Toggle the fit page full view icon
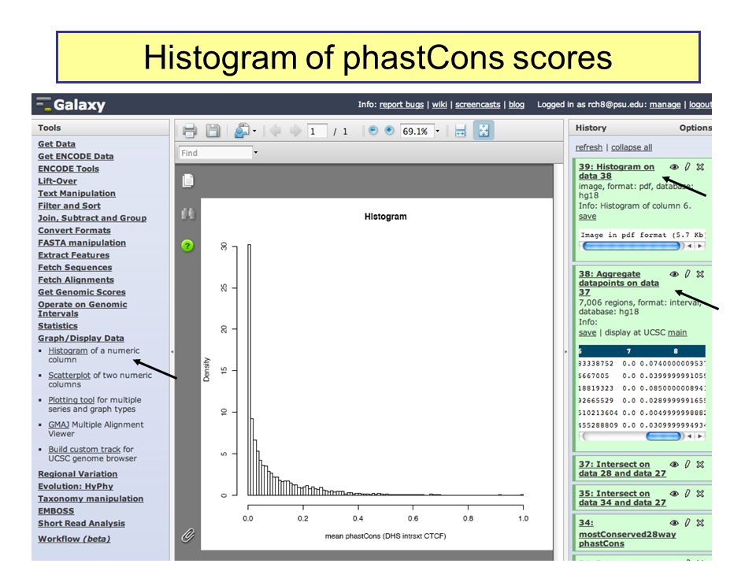The width and height of the screenshot is (756, 567). (484, 131)
